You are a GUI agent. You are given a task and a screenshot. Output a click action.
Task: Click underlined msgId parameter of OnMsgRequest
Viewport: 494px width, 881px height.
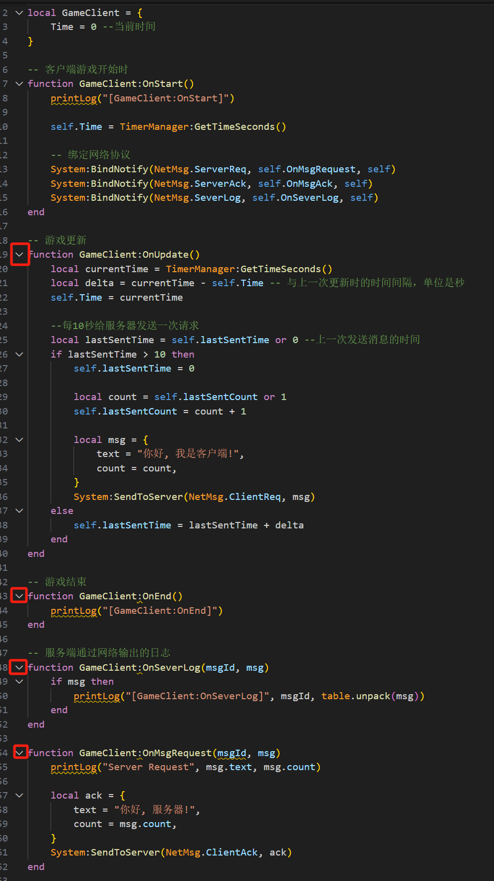(232, 753)
